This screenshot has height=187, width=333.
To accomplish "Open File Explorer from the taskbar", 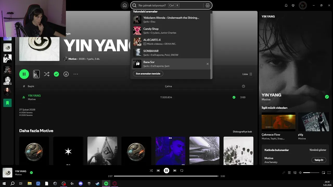I will (30, 184).
